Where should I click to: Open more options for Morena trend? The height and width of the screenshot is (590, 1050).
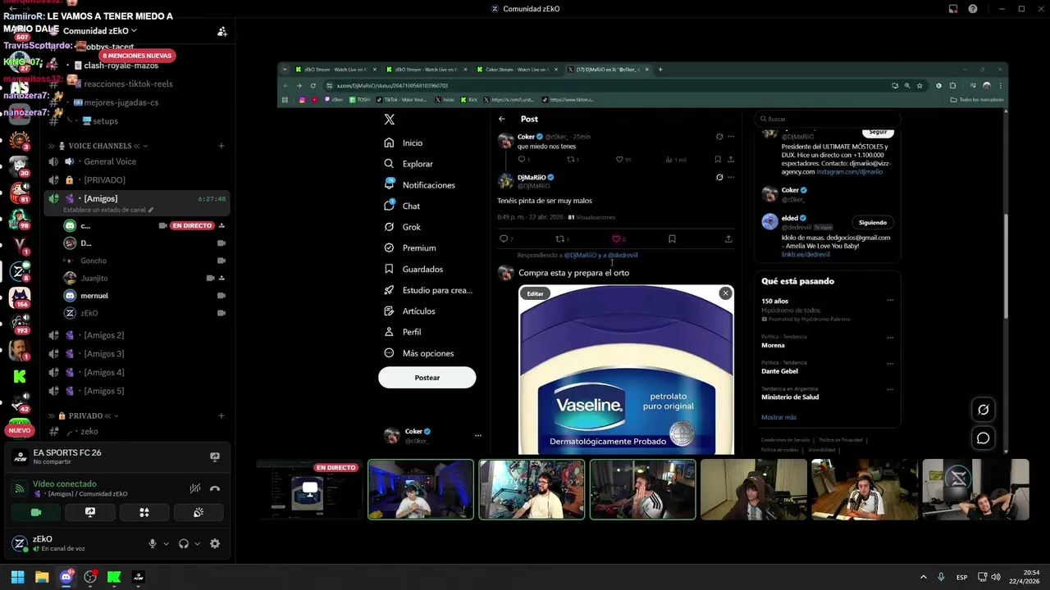pos(890,337)
